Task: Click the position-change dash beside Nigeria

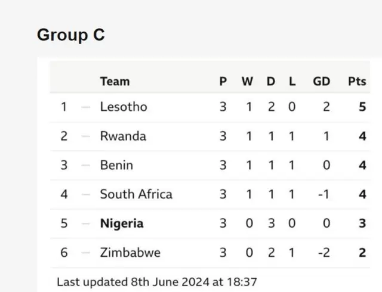Action: pos(86,223)
